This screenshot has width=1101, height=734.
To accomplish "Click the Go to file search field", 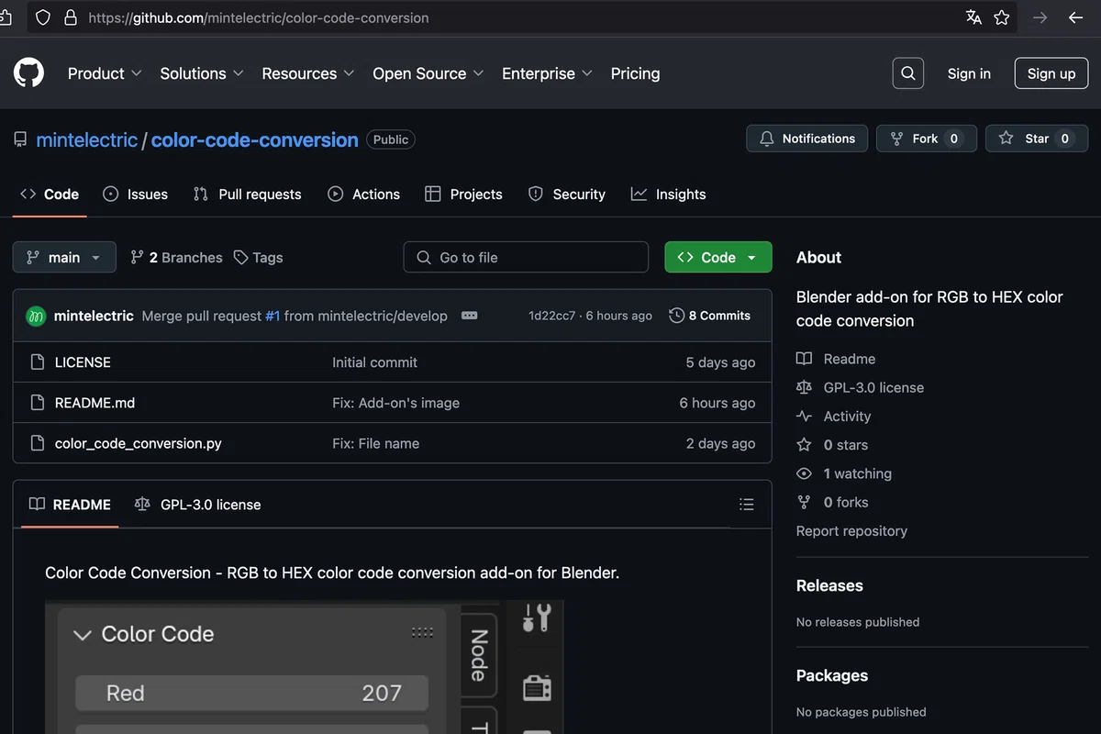I will pos(526,258).
